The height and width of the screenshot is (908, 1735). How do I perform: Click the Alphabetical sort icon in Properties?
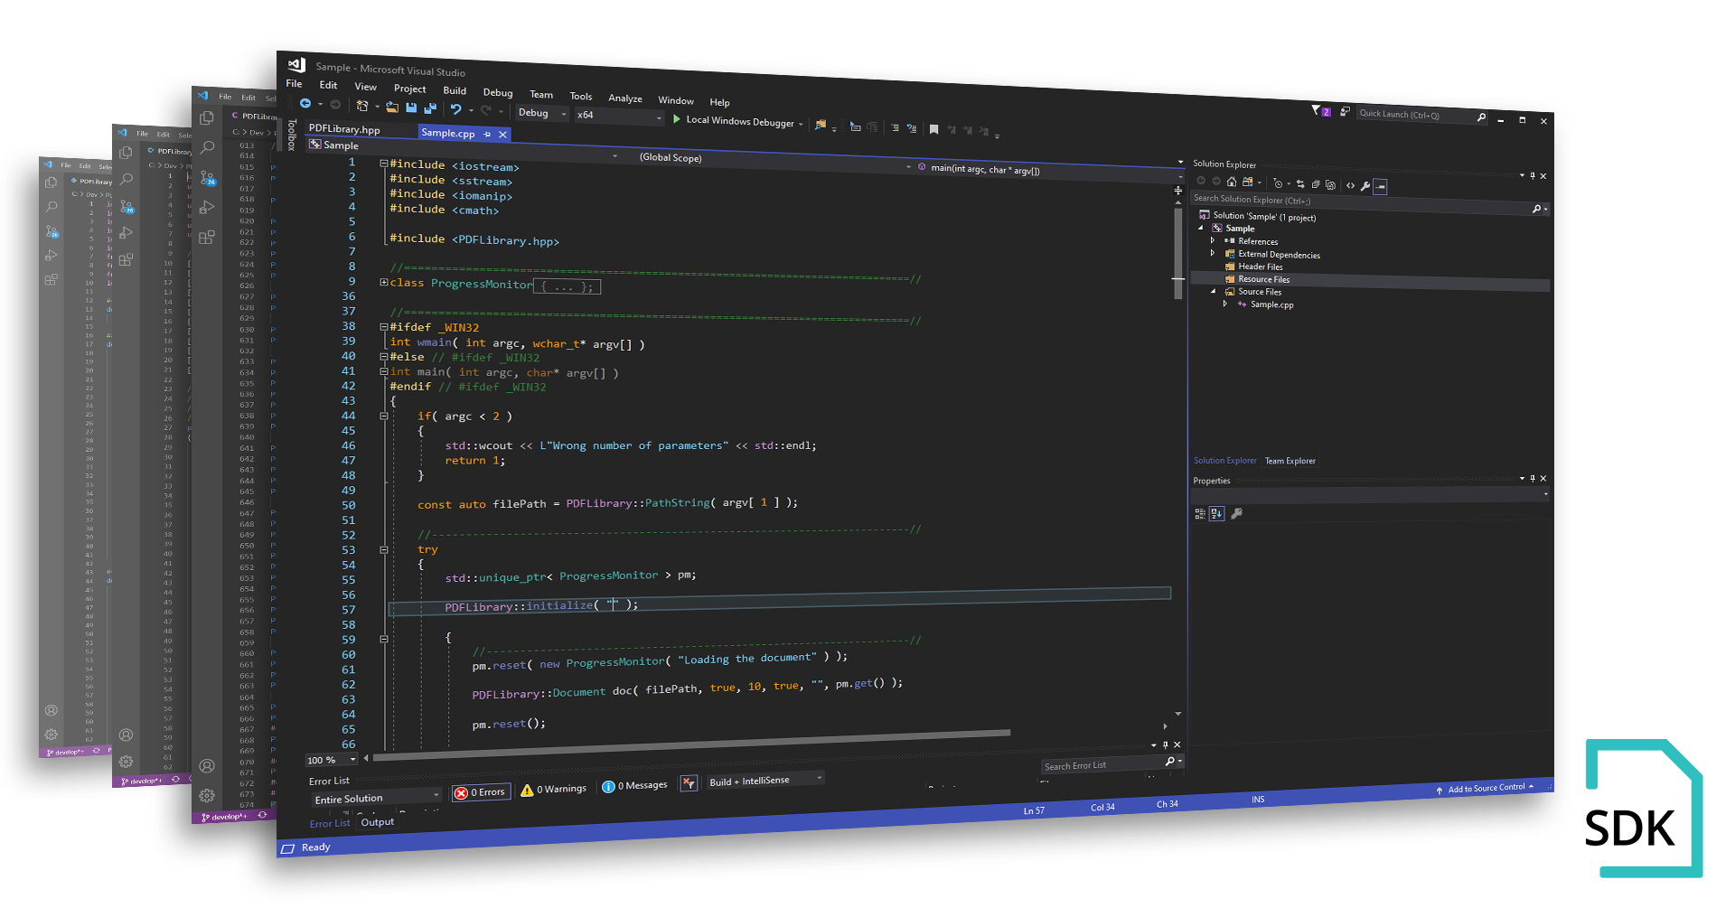1216,513
